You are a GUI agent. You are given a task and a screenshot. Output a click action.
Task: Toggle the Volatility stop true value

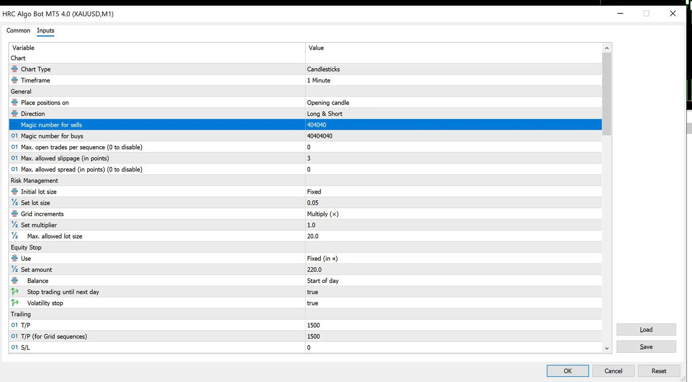pos(453,303)
